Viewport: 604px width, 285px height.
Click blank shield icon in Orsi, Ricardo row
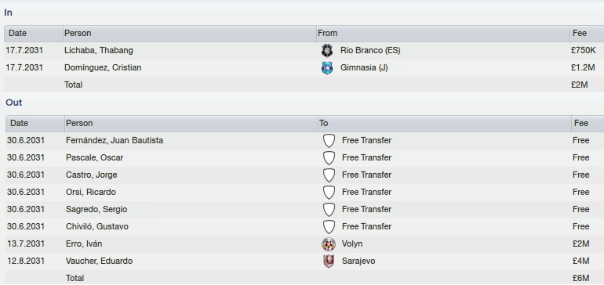tap(329, 193)
